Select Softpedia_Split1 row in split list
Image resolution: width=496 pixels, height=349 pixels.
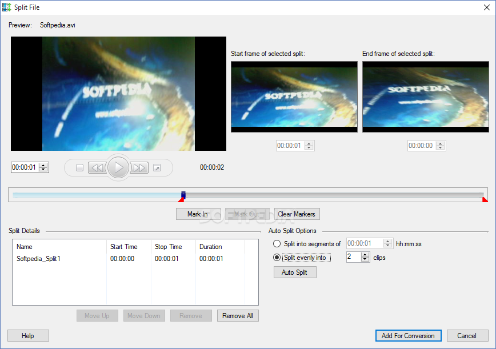click(135, 259)
